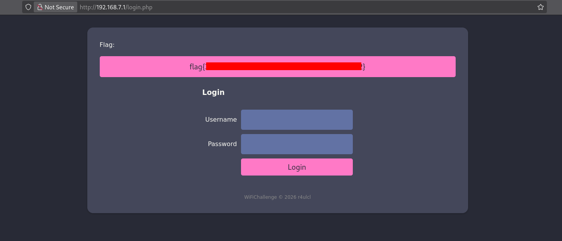Click the Username label
The height and width of the screenshot is (241, 562).
[221, 119]
